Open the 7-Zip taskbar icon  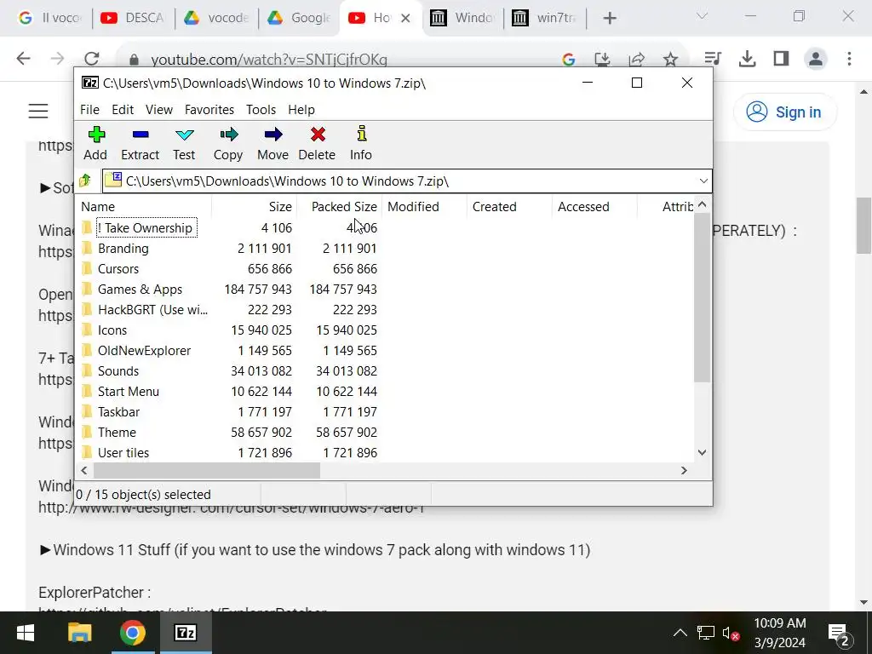[186, 633]
